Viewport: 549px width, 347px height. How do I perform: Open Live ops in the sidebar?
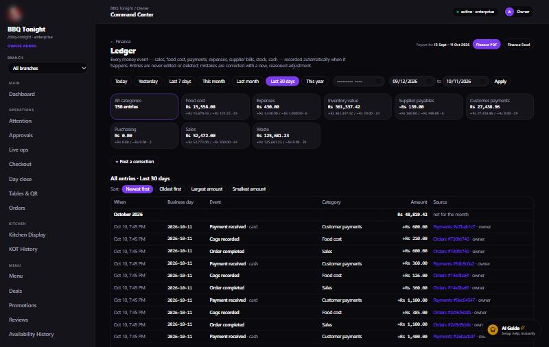pyautogui.click(x=19, y=149)
